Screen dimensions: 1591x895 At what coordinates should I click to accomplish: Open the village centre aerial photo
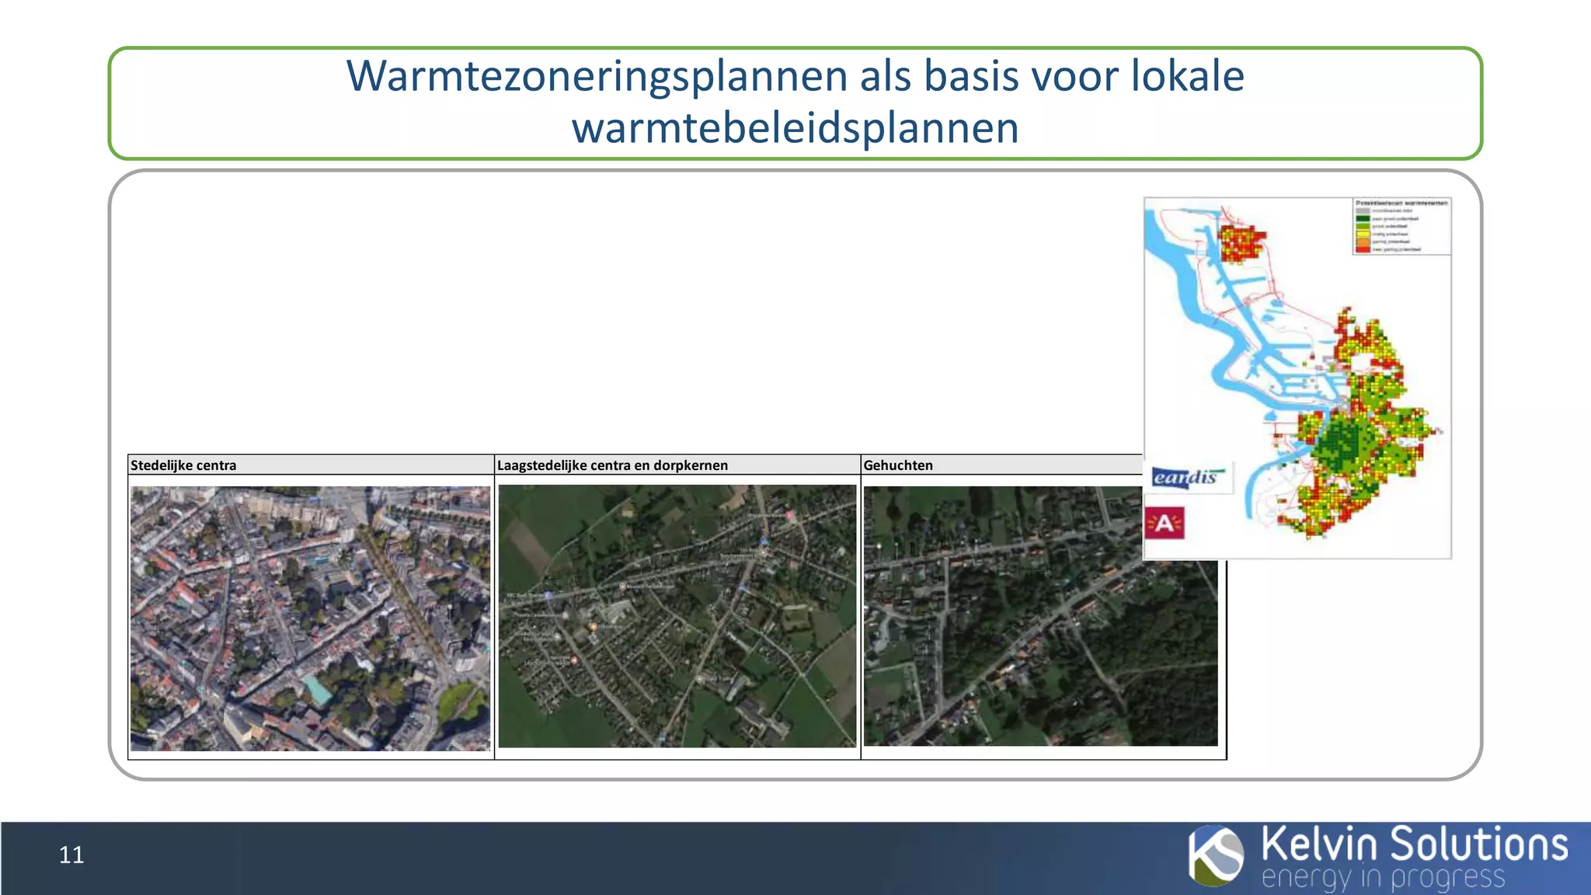(677, 616)
